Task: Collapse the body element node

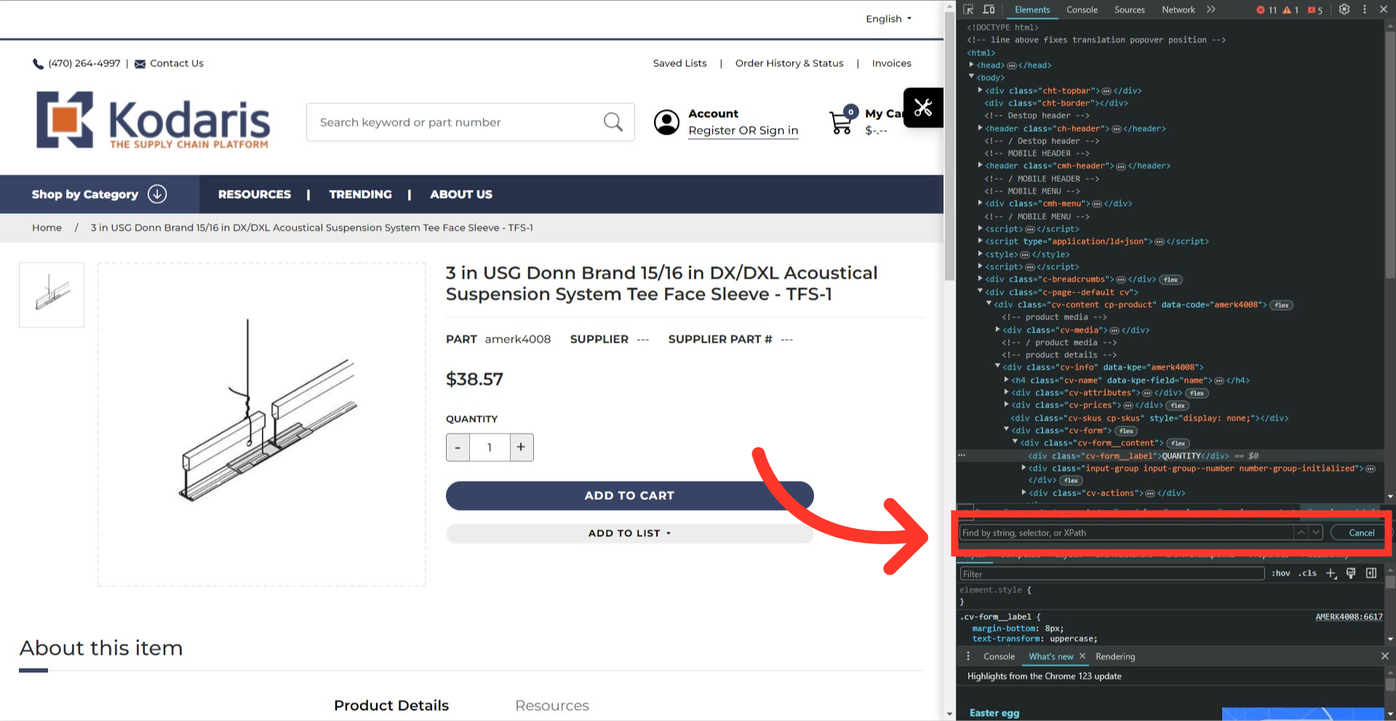Action: (x=971, y=76)
